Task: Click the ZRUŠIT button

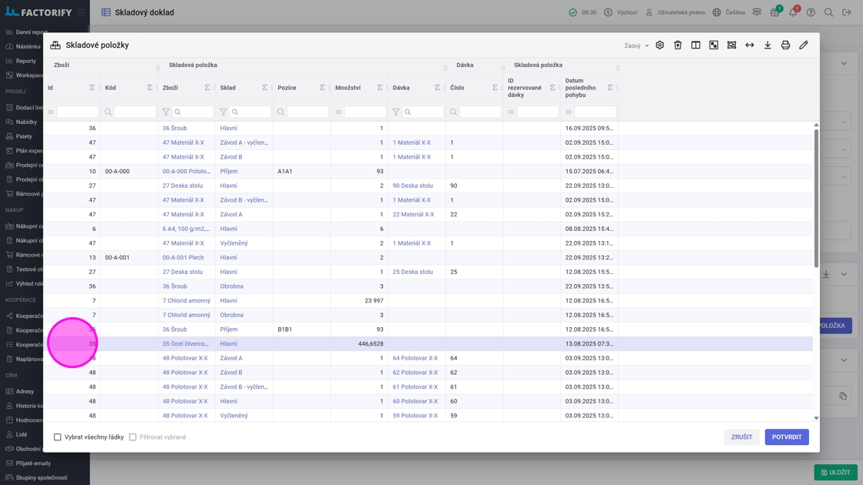Action: [x=741, y=437]
